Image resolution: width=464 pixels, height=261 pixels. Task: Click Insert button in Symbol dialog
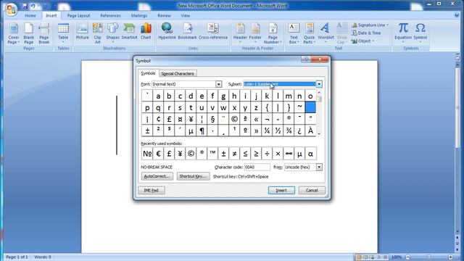(x=281, y=190)
